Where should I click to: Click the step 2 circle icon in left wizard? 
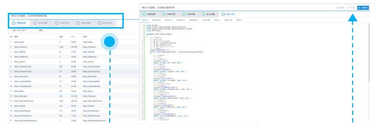coord(35,23)
